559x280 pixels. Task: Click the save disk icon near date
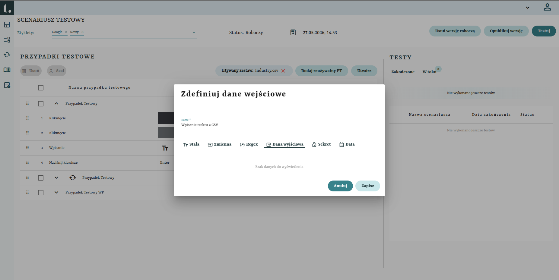click(x=293, y=32)
